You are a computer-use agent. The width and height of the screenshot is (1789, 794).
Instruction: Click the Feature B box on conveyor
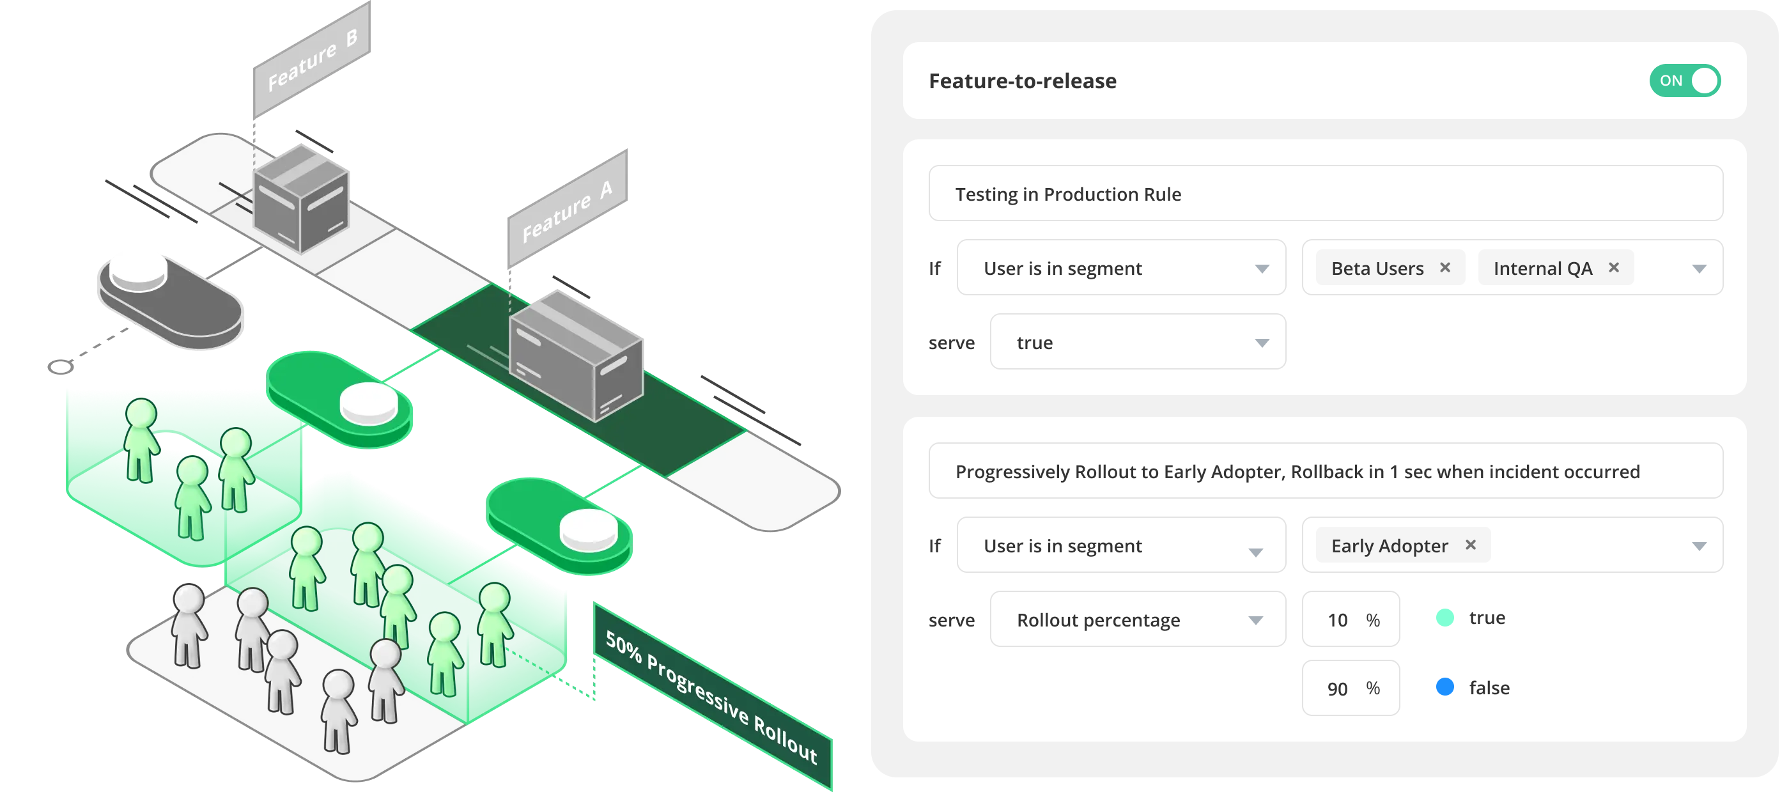(x=300, y=198)
